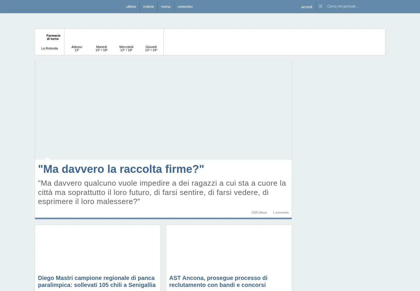Click the lead article summary paragraph
Viewport: 420px width, 291px height.
(x=162, y=192)
